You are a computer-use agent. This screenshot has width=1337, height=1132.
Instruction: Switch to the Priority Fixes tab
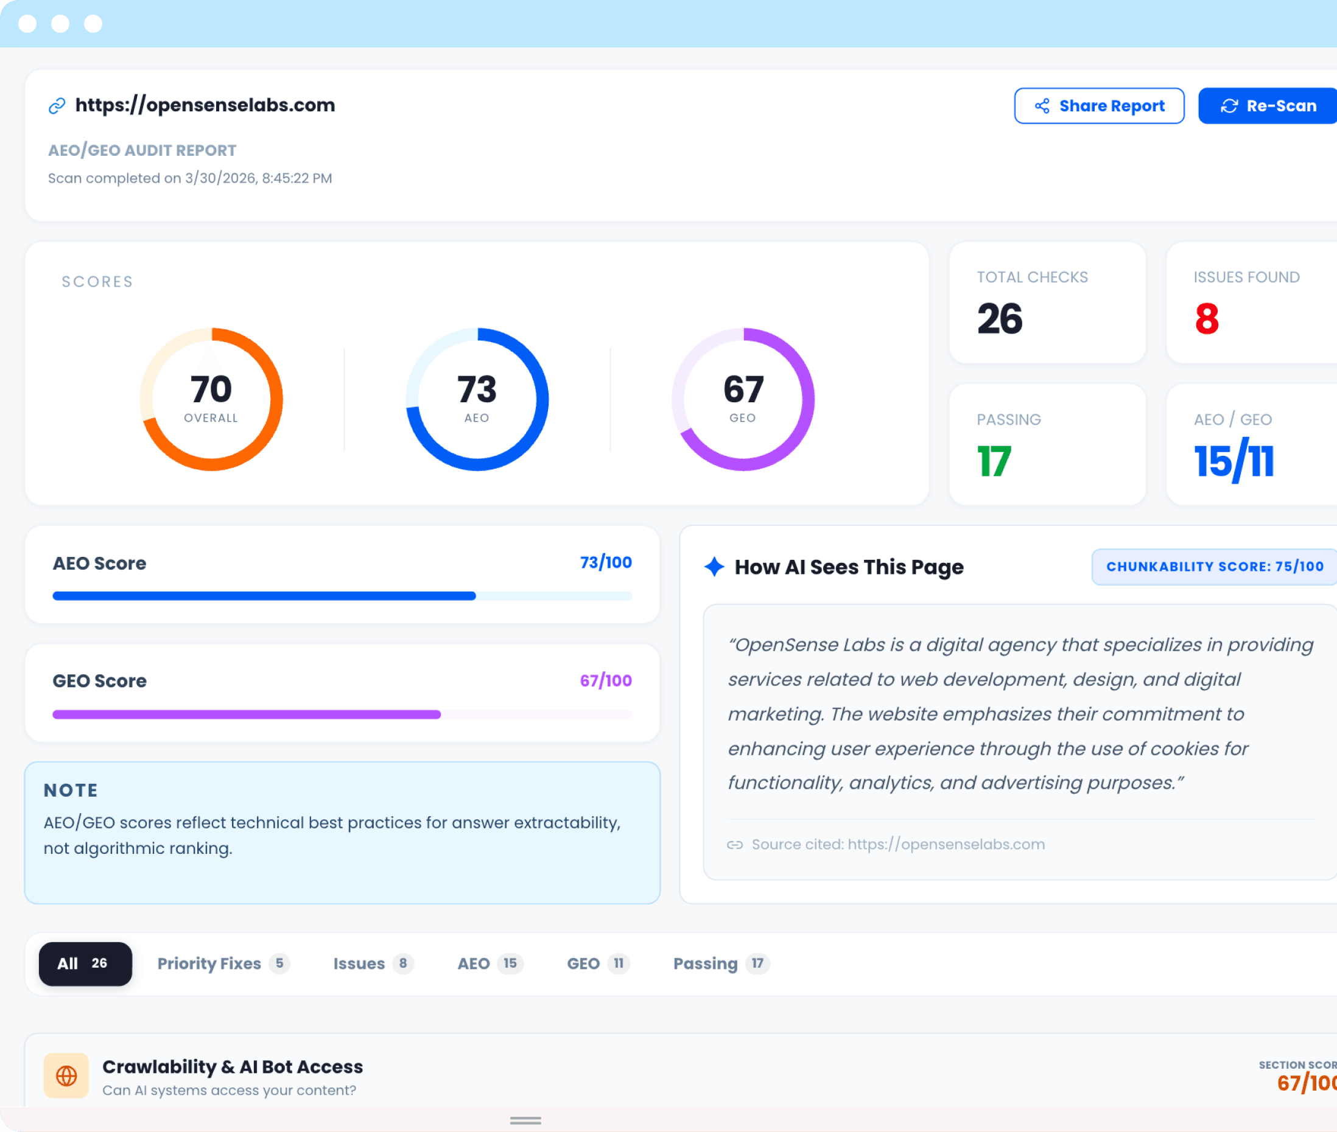tap(223, 964)
